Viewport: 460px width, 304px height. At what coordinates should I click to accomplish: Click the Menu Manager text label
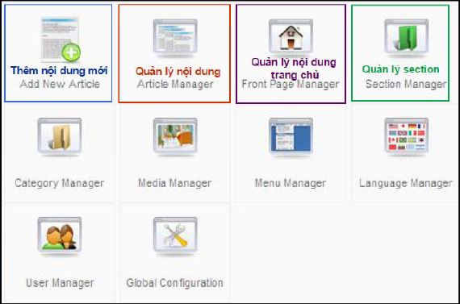291,183
